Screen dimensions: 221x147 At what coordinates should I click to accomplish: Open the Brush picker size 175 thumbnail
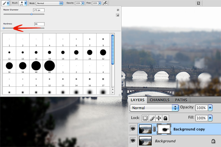21,3
